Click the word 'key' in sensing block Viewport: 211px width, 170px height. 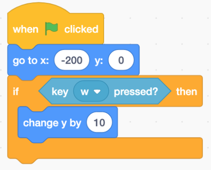click(x=60, y=92)
